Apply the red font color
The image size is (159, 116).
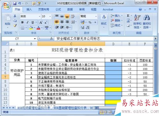[x=38, y=28]
